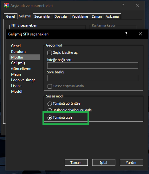Close the Gelişmiş SFX seçenekleri dialog
The image size is (149, 174).
coord(140,34)
